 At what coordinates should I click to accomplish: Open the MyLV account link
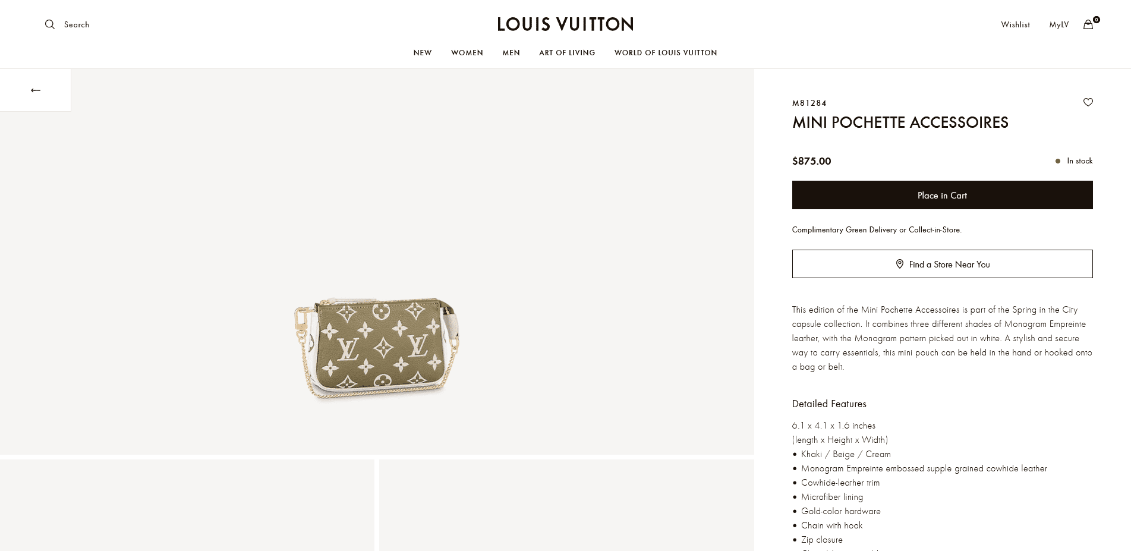(1059, 24)
